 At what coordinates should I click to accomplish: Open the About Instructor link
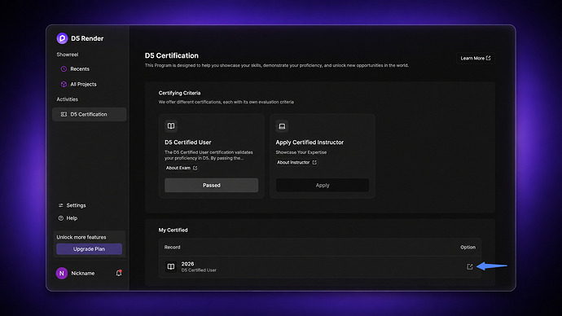tap(296, 162)
